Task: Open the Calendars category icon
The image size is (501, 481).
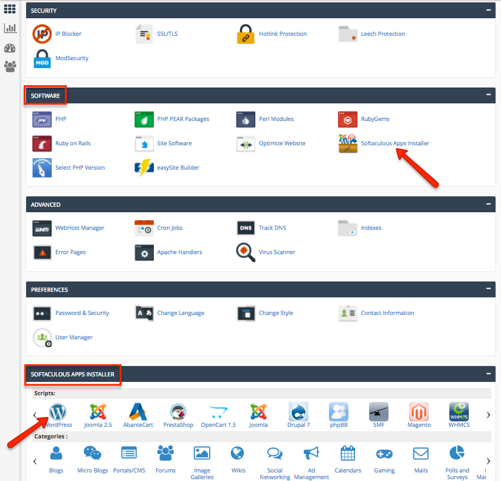Action: pyautogui.click(x=348, y=453)
